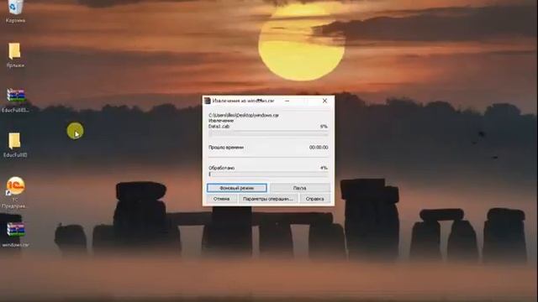Click the Отмена button
Screen dimensions: 538x302
point(221,199)
